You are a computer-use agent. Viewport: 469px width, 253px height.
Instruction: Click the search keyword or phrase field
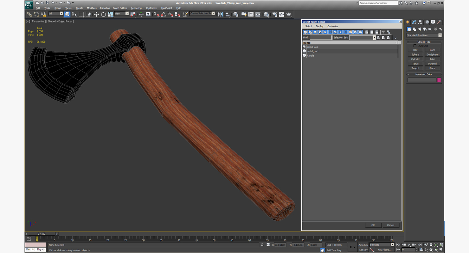[x=378, y=3]
